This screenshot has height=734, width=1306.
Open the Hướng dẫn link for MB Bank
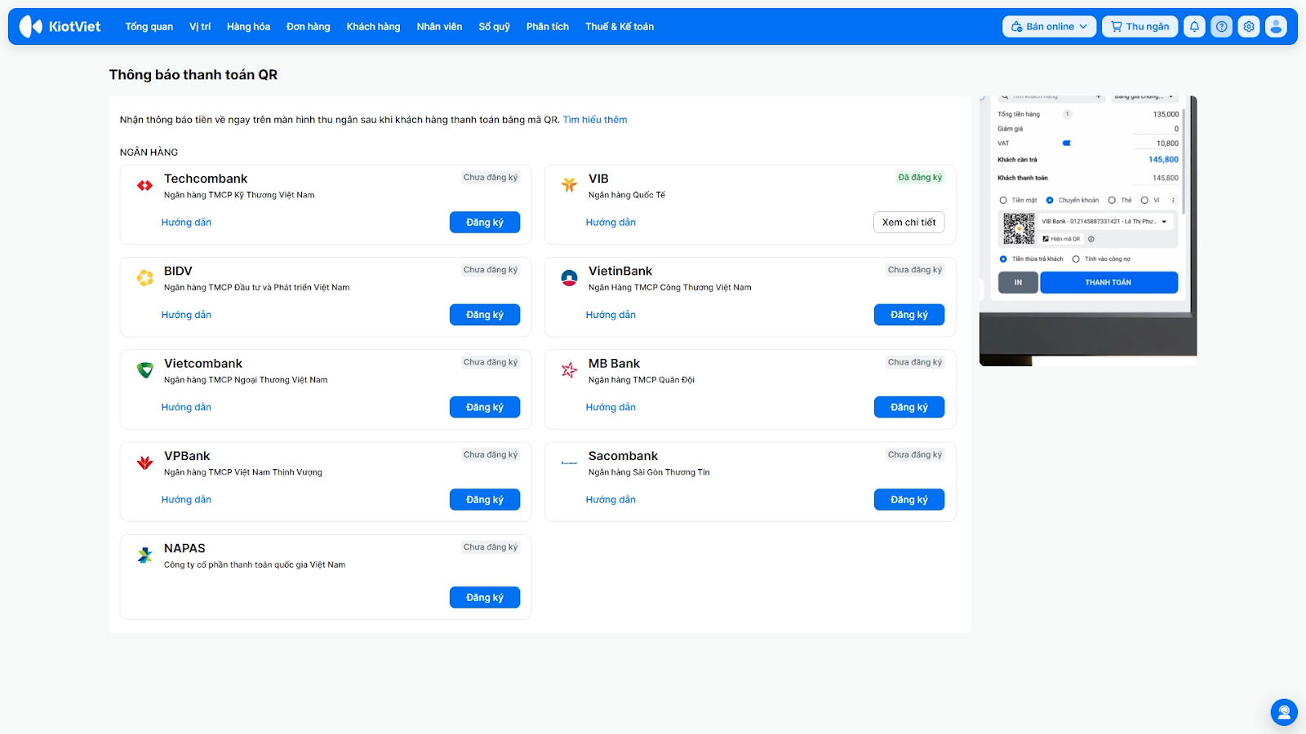pos(611,407)
